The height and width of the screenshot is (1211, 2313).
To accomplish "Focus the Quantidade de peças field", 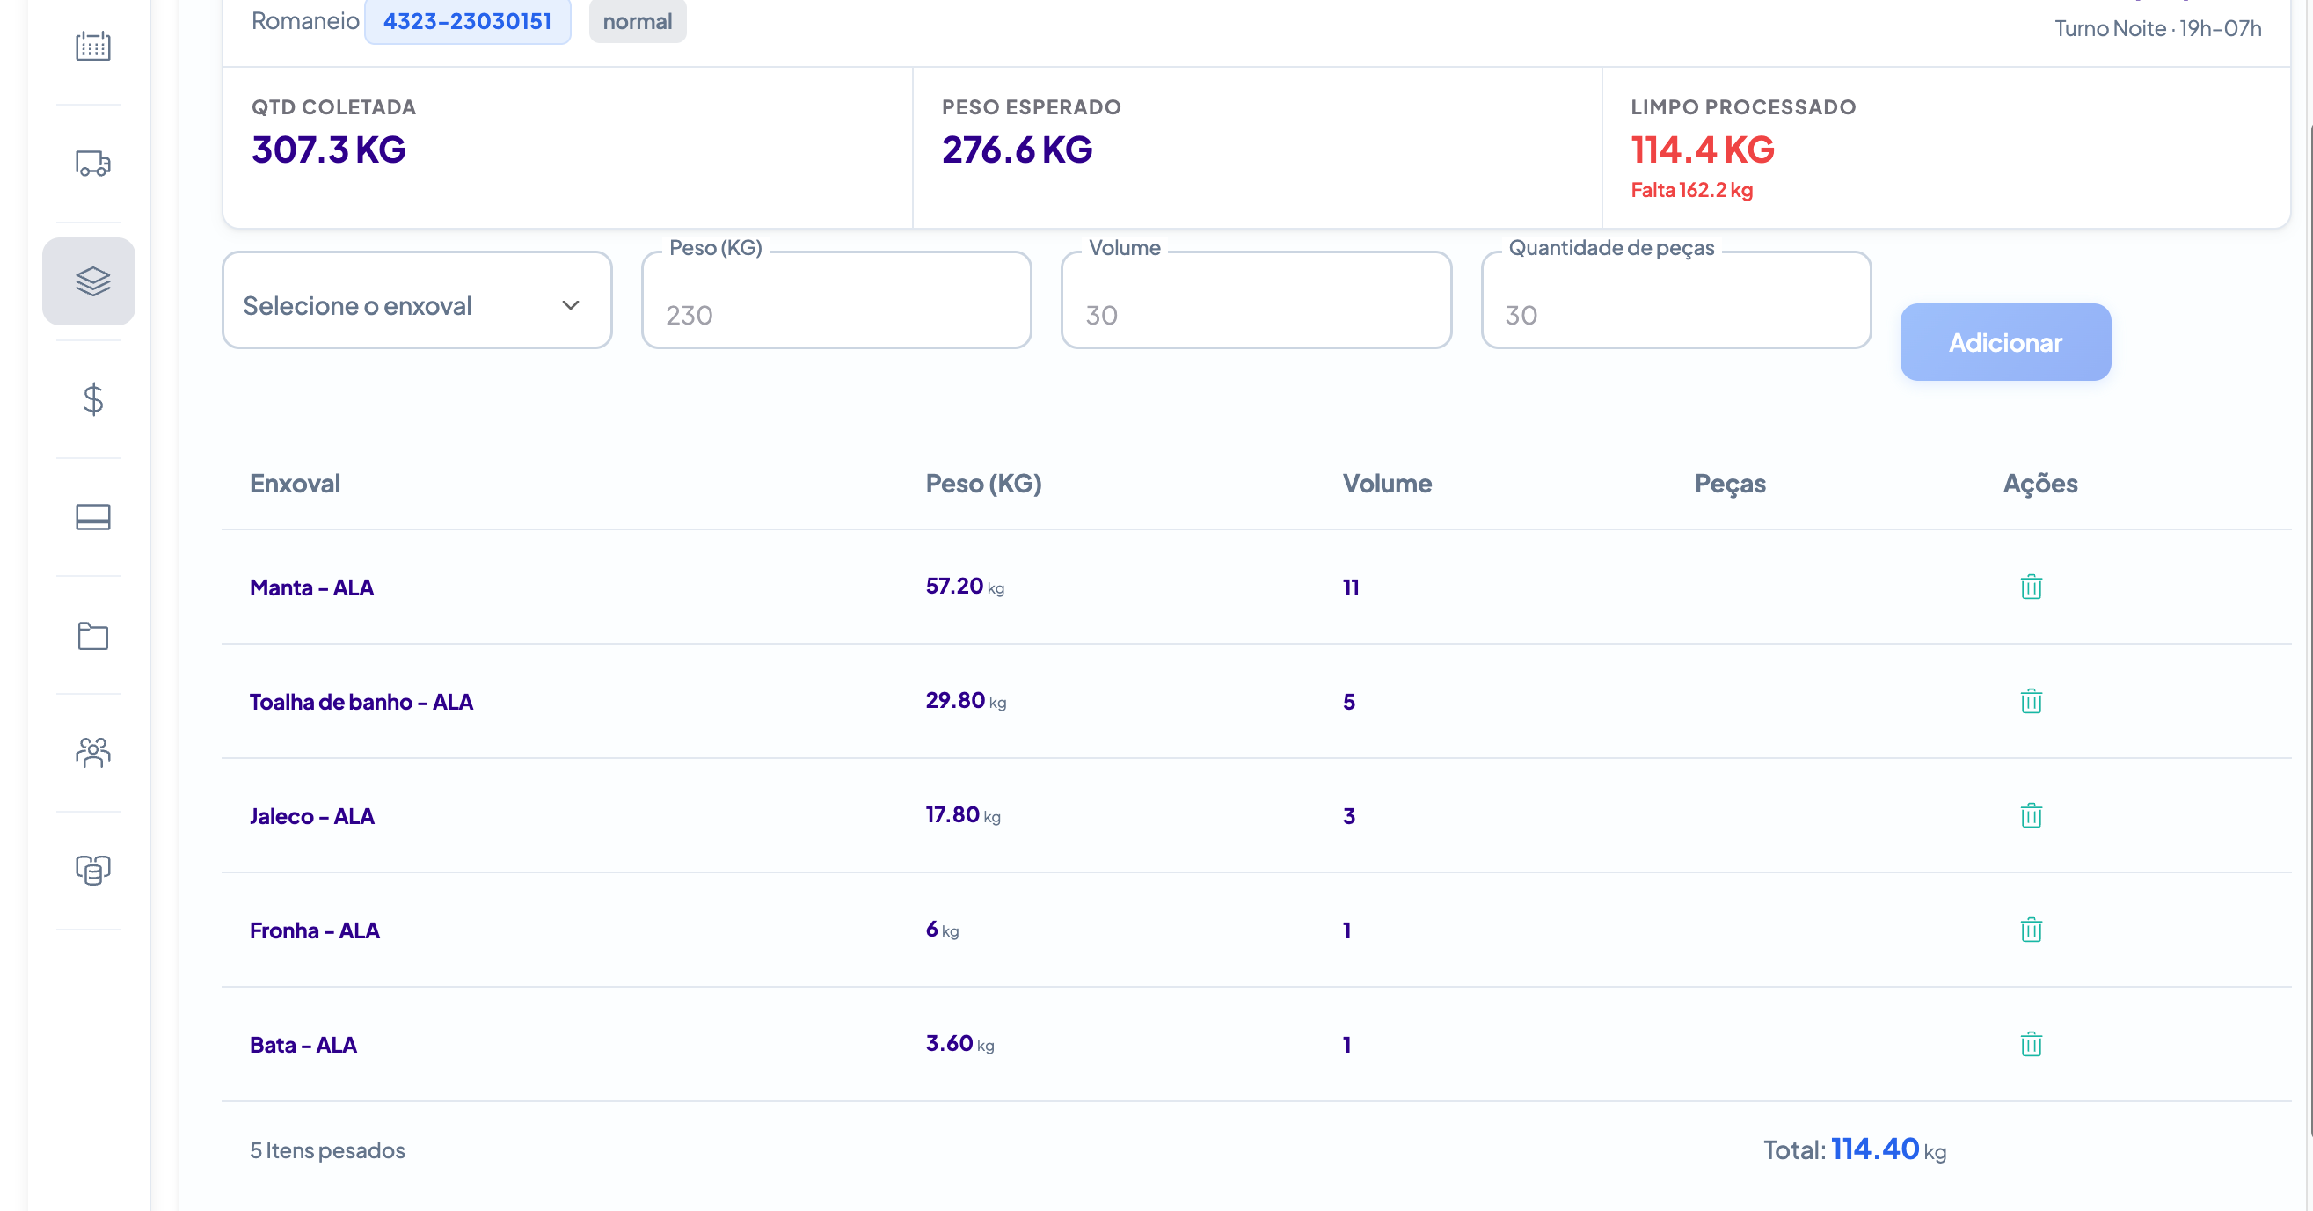I will 1676,300.
